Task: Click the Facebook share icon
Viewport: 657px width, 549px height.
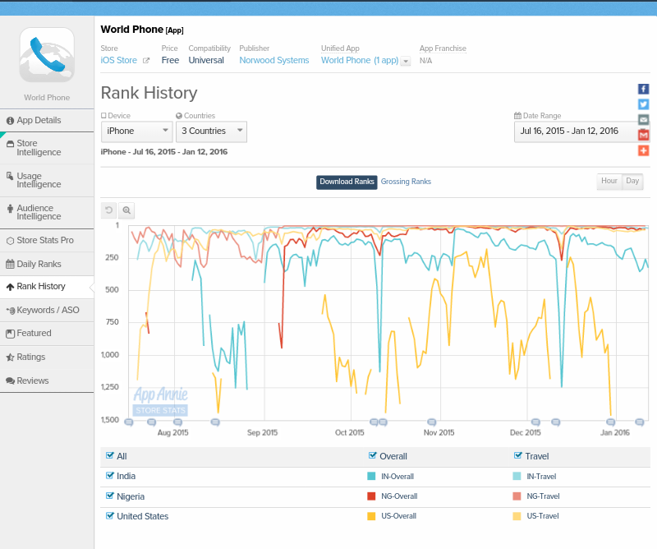Action: pos(644,89)
